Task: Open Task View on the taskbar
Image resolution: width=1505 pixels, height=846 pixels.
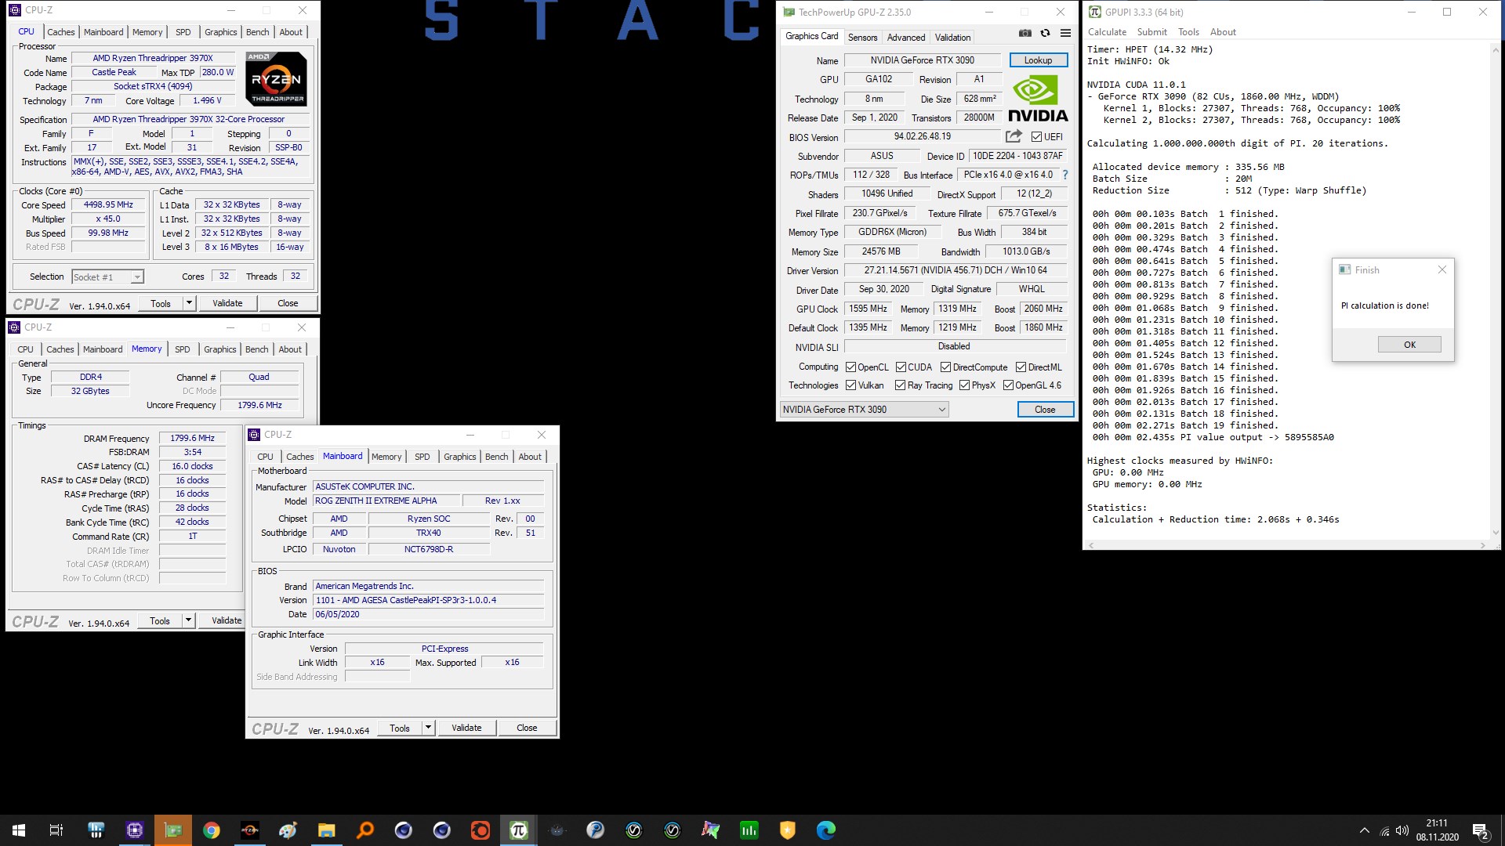Action: pyautogui.click(x=56, y=830)
